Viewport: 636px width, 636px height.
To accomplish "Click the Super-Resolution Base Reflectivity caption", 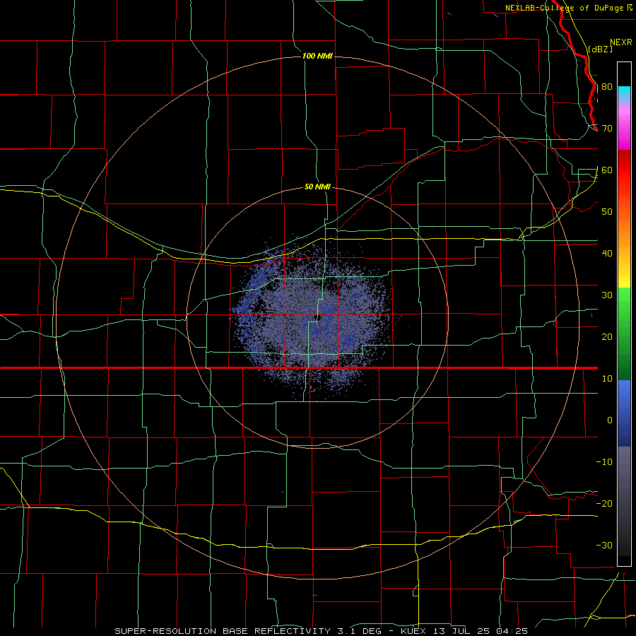I will (223, 631).
